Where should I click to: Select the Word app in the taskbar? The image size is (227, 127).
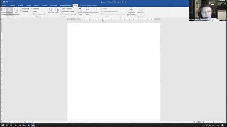[x=33, y=125]
